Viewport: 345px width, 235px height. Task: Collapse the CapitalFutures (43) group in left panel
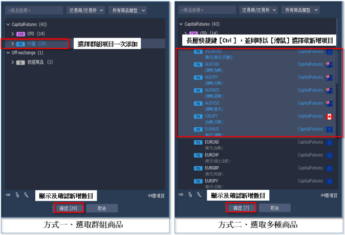[8, 24]
